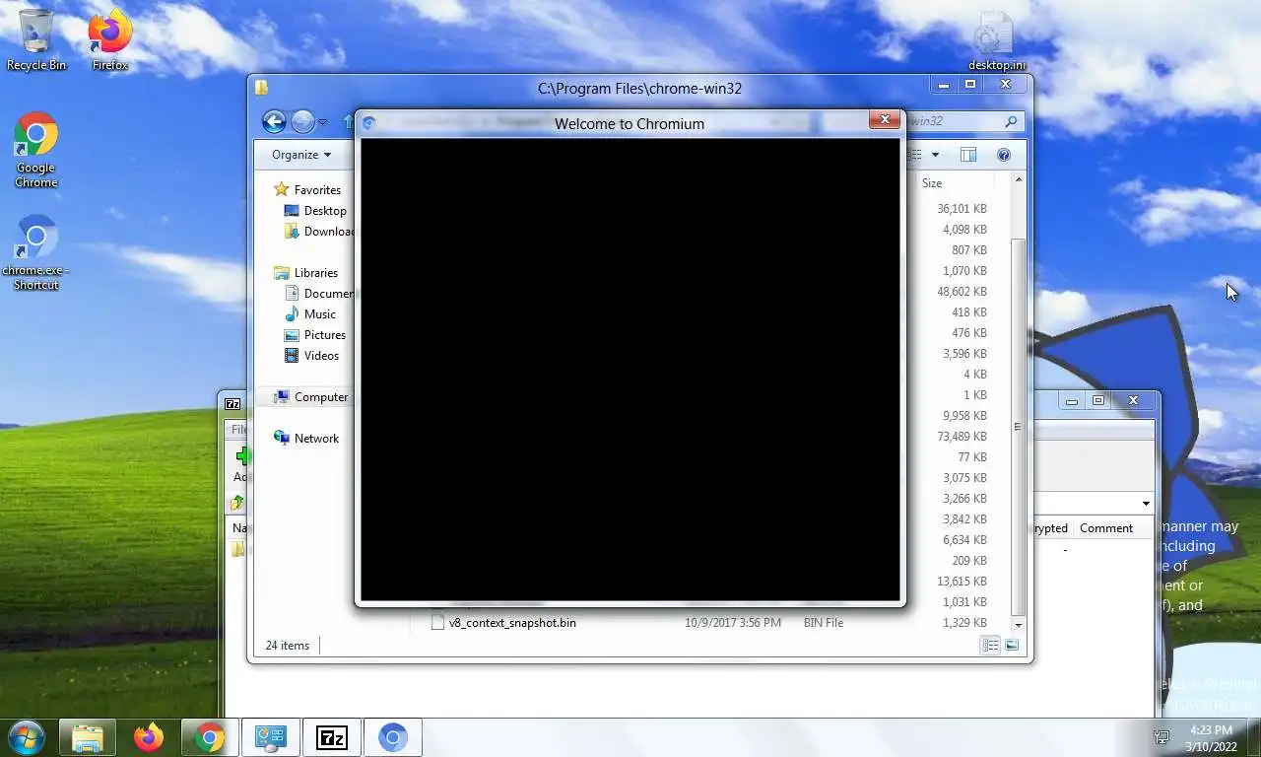Click the 48,602 KB size cell
The height and width of the screenshot is (757, 1261).
(962, 292)
